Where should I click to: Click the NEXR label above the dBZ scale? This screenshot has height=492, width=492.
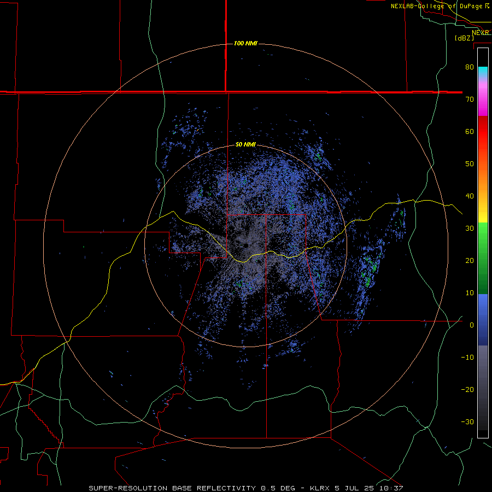click(x=480, y=33)
